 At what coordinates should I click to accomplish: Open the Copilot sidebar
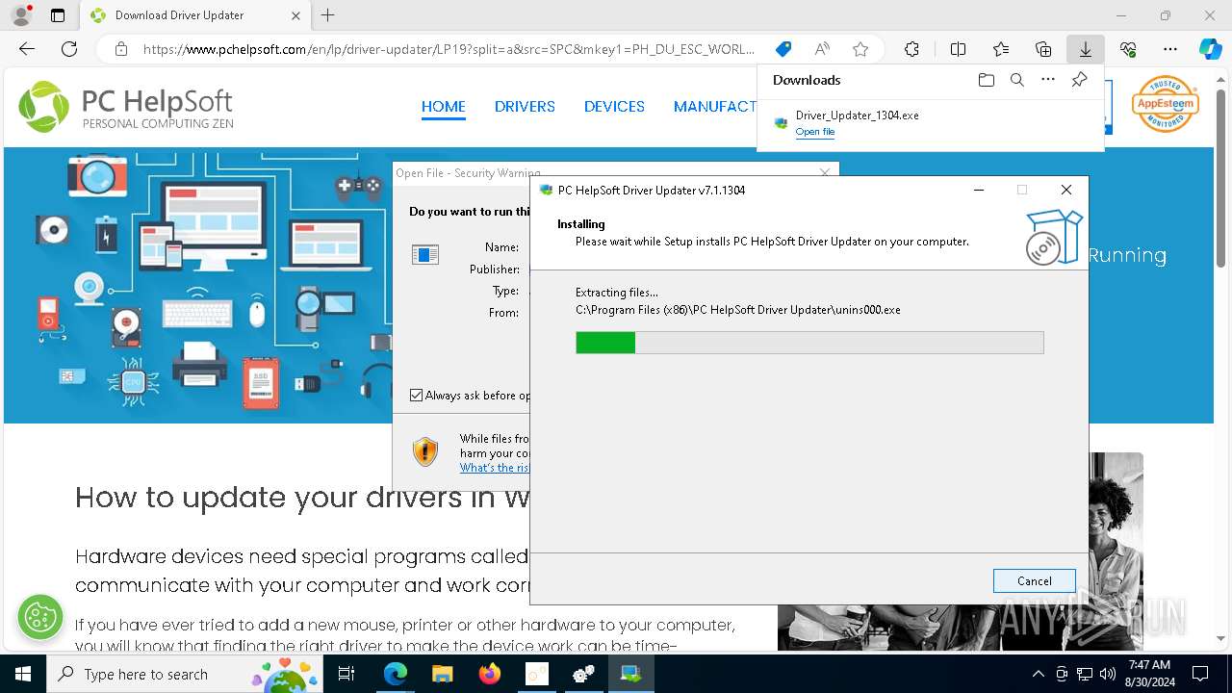[x=1210, y=49]
